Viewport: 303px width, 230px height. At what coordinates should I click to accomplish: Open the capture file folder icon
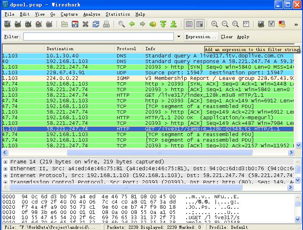(65, 24)
